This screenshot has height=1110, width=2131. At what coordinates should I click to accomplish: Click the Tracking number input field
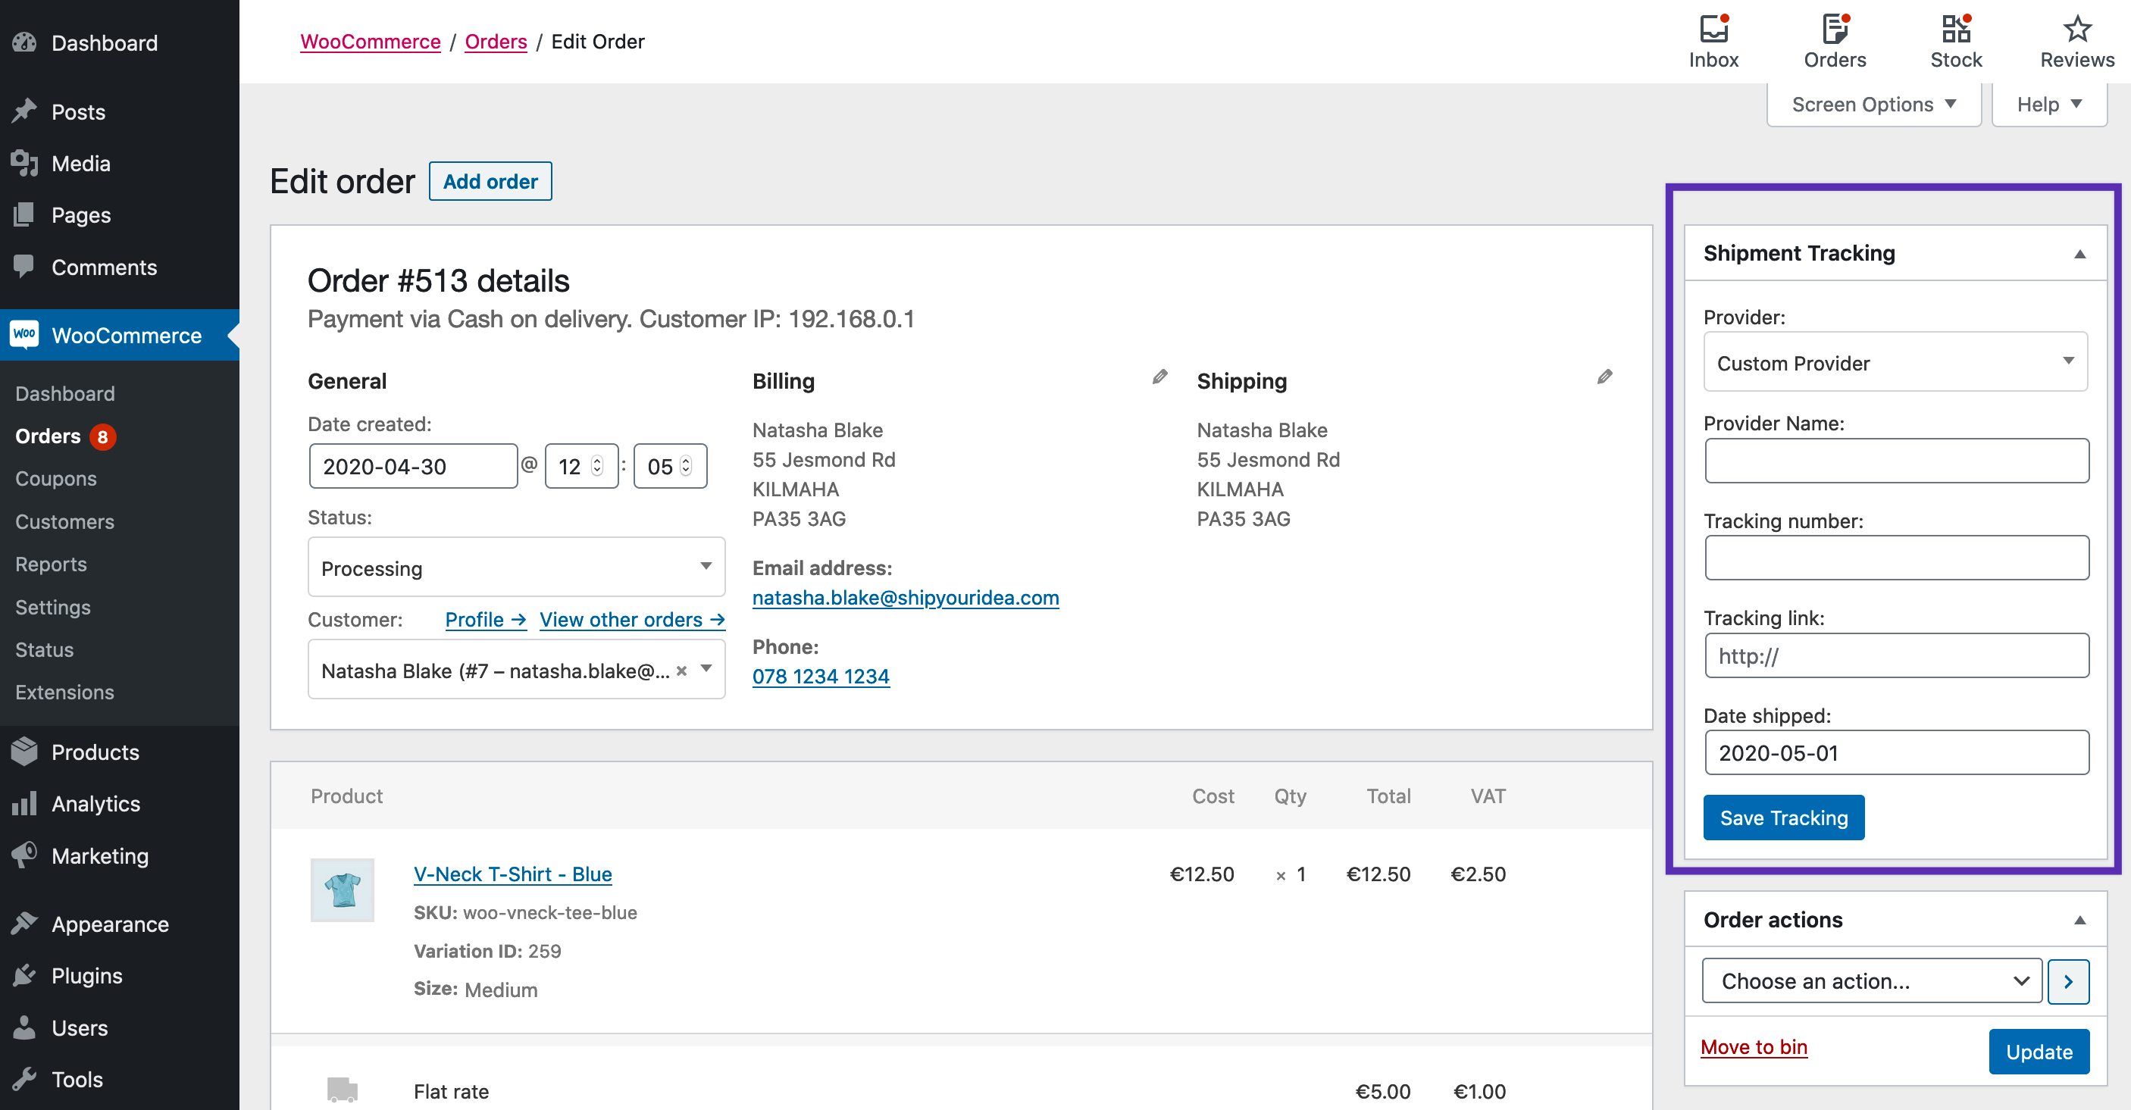click(1896, 558)
